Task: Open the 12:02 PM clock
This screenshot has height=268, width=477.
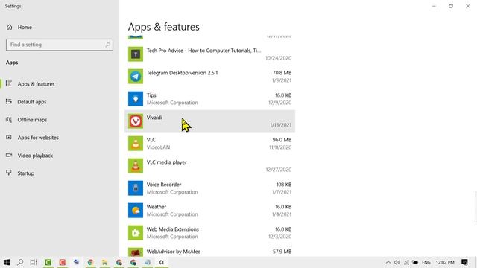Action: [x=445, y=262]
